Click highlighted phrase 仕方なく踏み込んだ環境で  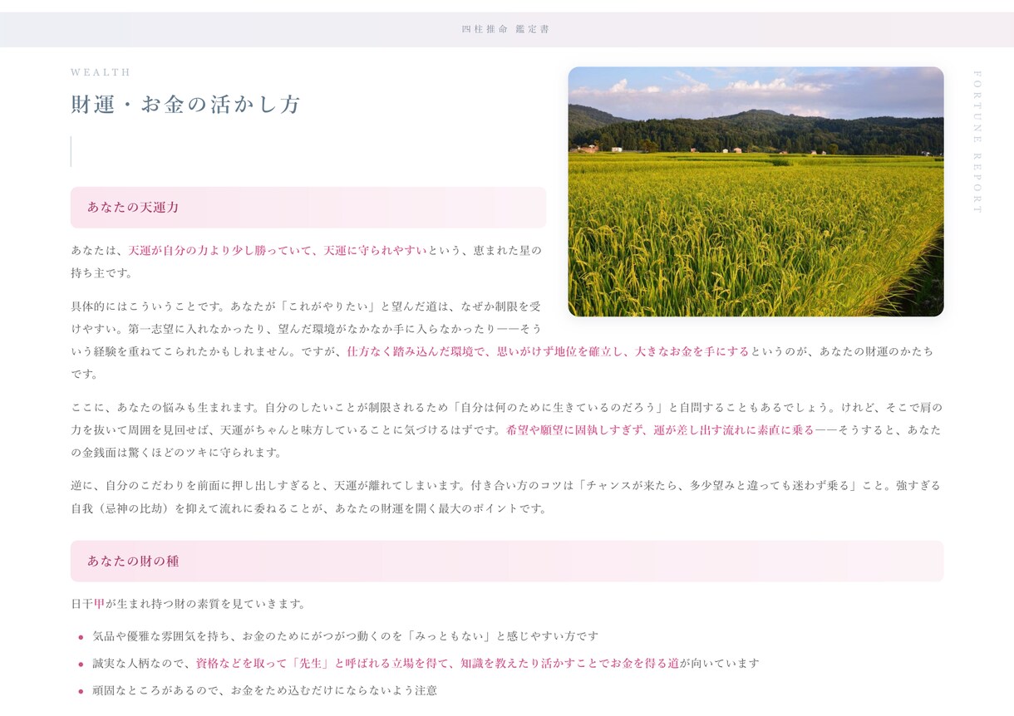tap(416, 351)
